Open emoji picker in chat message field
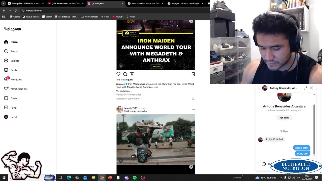Image resolution: width=322 pixels, height=181 pixels. (x=264, y=164)
